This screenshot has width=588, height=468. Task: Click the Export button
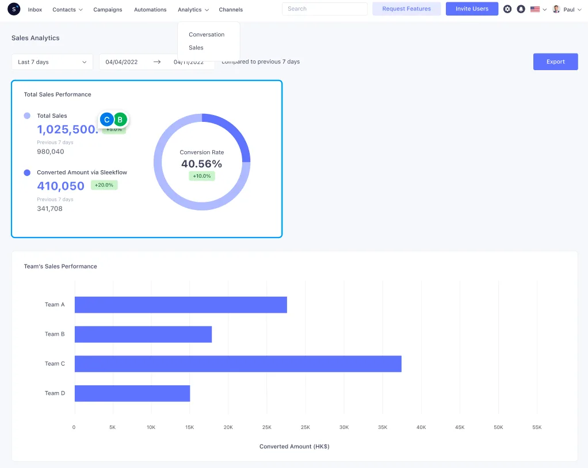[x=555, y=62]
